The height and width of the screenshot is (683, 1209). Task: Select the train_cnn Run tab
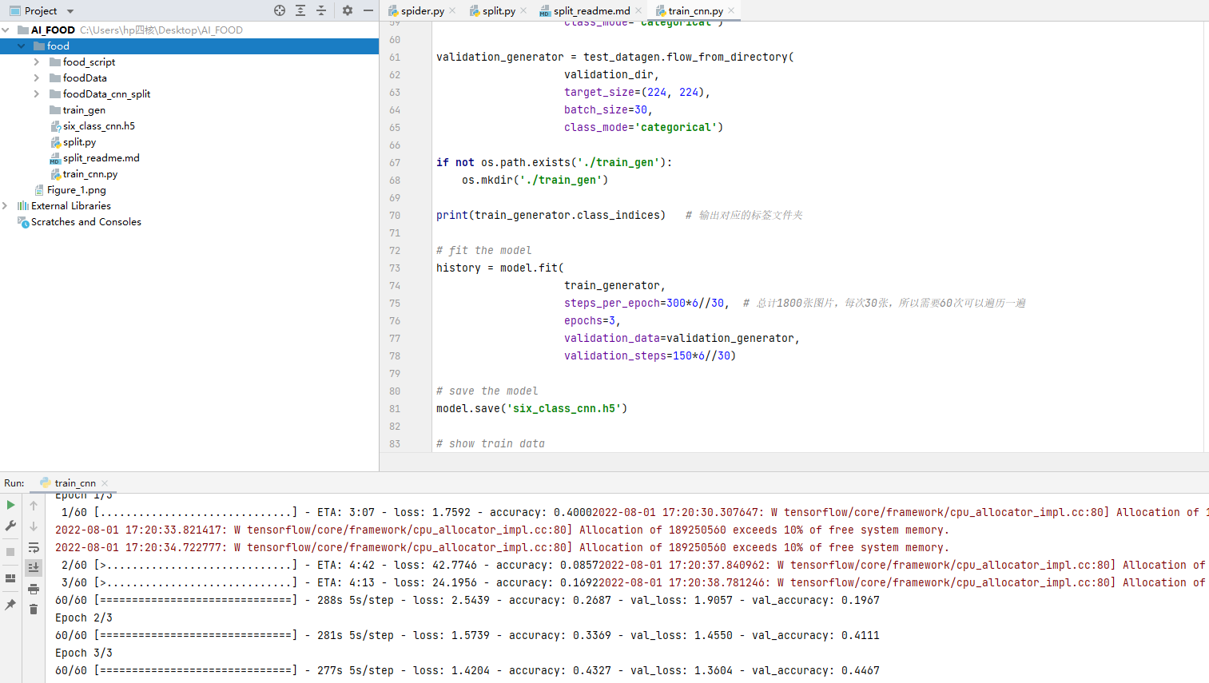pos(75,482)
